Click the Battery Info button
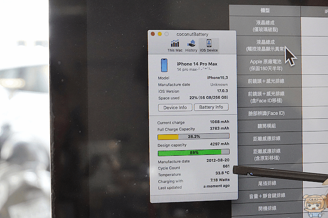Viewport: 328px width, 218px height. 211,107
